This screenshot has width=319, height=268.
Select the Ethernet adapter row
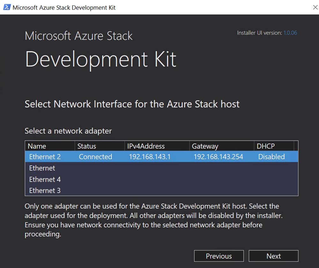[42, 168]
